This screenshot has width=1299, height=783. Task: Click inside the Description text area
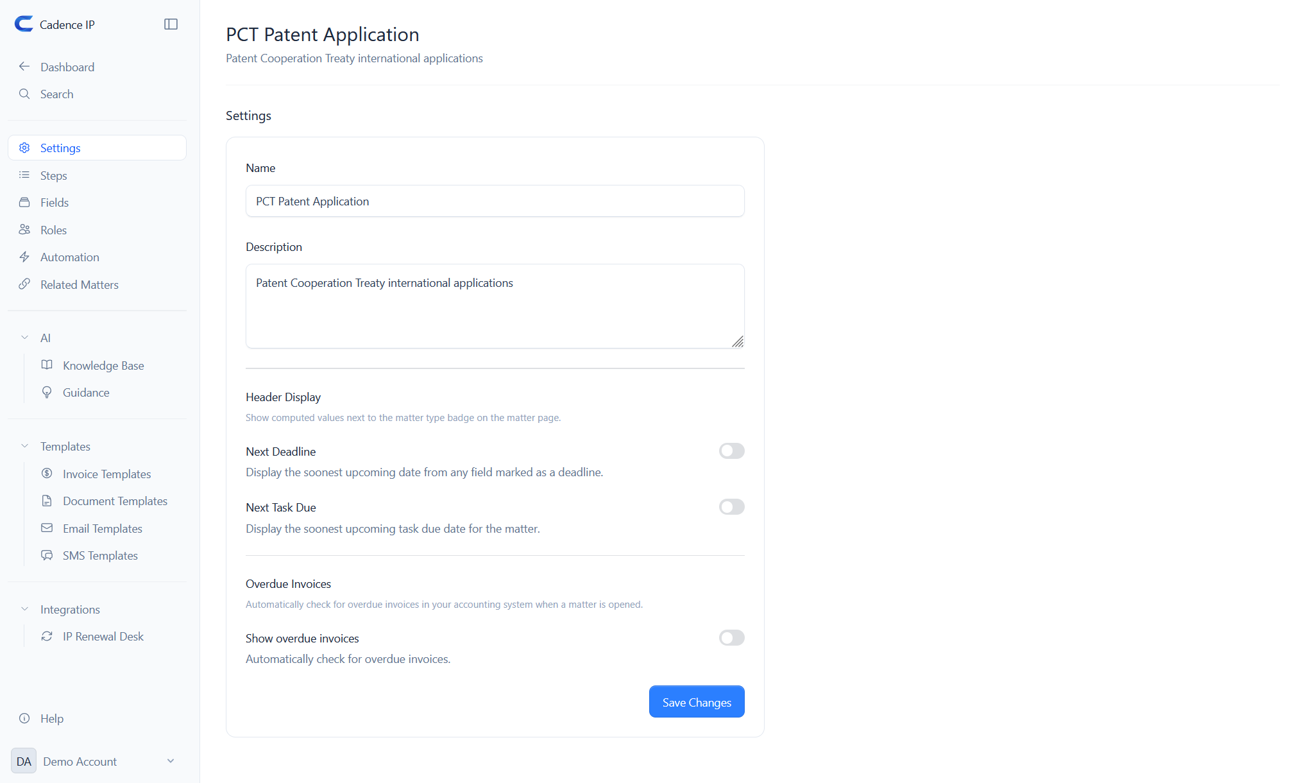(495, 306)
